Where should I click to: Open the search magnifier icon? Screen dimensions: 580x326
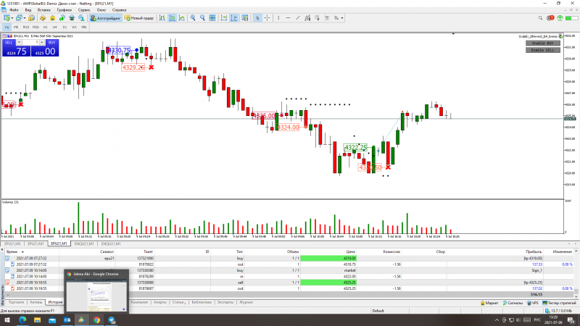coord(540,17)
